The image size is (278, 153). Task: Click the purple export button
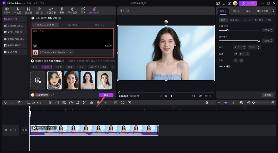pos(248,3)
